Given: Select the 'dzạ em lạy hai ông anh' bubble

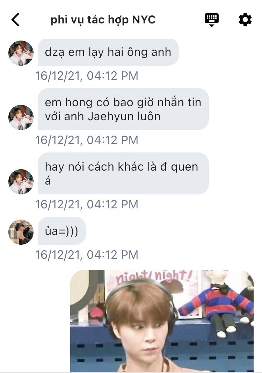Looking at the screenshot, I should [x=108, y=52].
